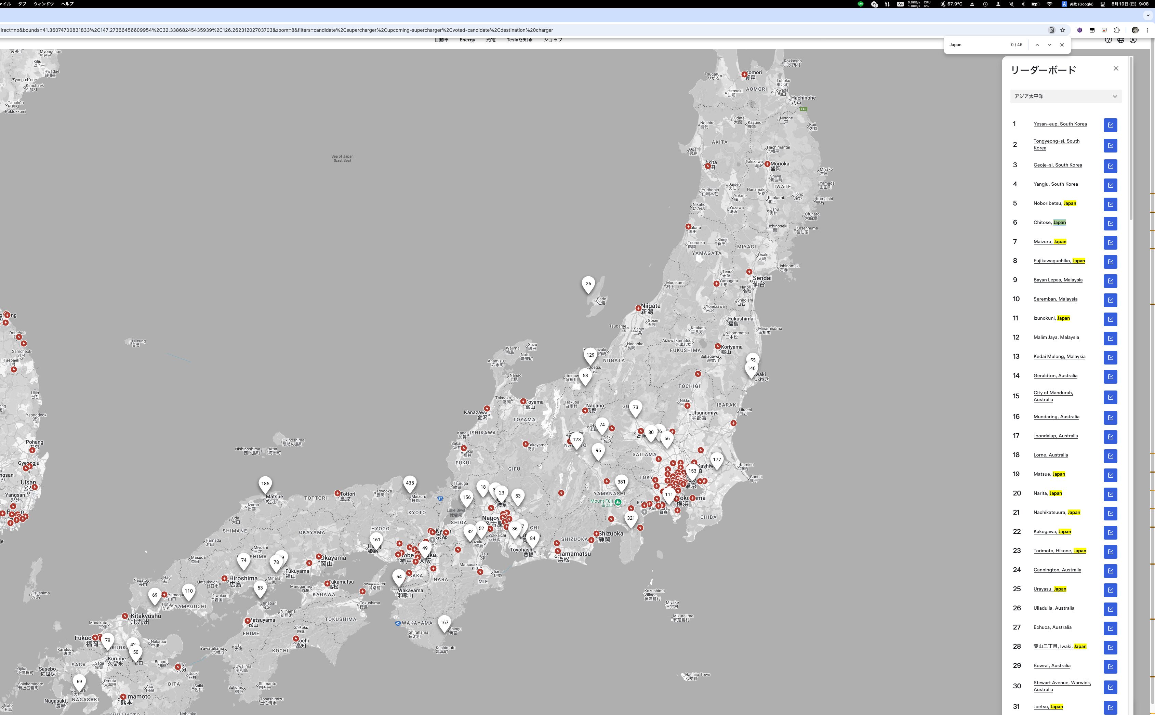The image size is (1155, 715).
Task: Click the 381 cluster pin in Yamanashi
Action: [x=621, y=483]
